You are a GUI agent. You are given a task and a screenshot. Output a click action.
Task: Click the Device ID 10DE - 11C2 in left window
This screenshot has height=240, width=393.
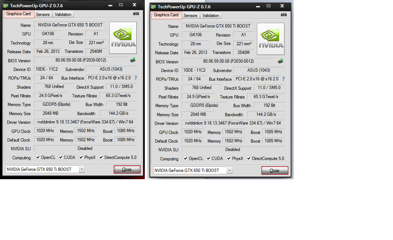tap(46, 69)
